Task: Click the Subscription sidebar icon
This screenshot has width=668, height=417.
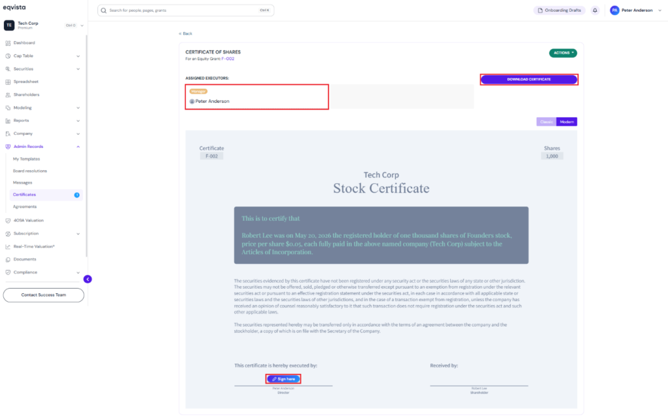Action: click(8, 234)
